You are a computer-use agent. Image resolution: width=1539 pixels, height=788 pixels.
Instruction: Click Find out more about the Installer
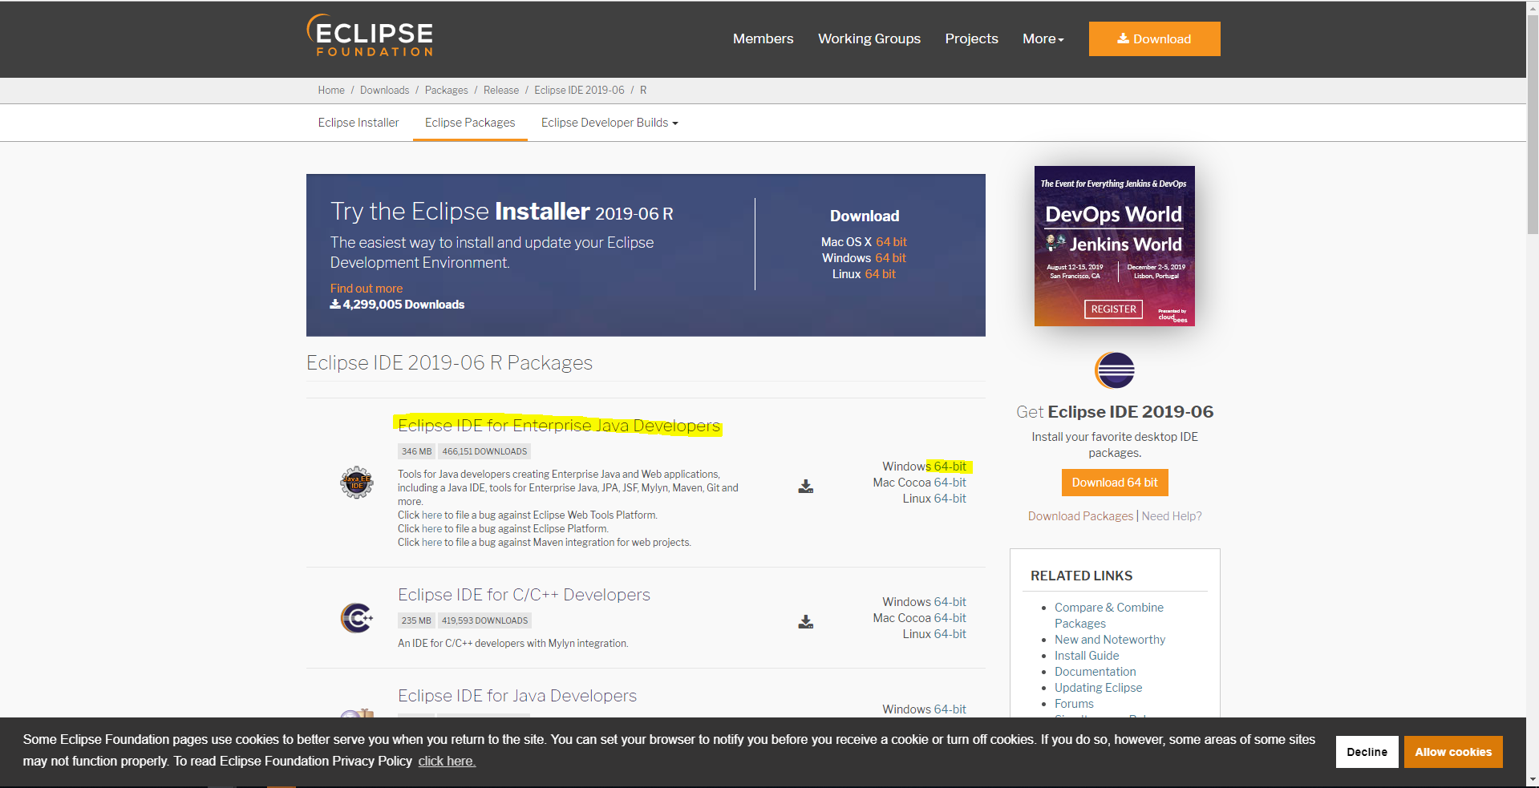[367, 289]
